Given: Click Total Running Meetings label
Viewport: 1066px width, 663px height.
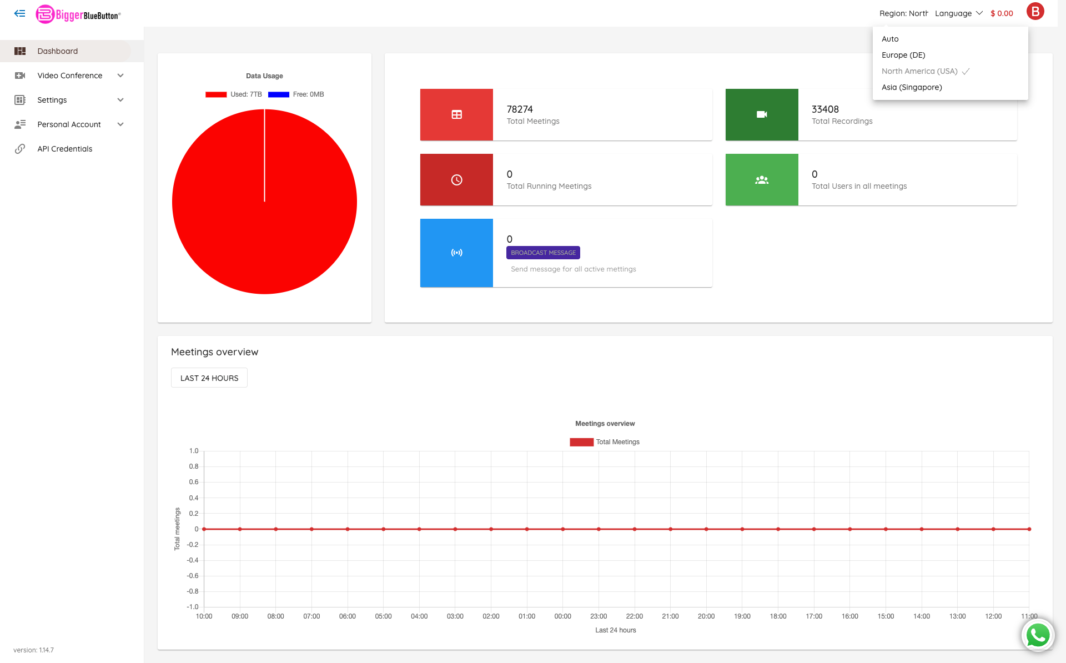Looking at the screenshot, I should [549, 186].
